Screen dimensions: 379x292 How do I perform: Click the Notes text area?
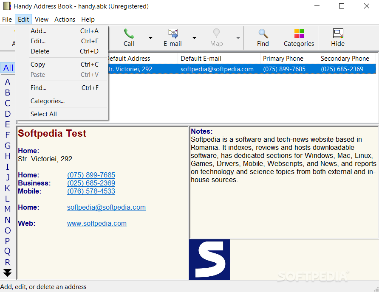point(284,182)
